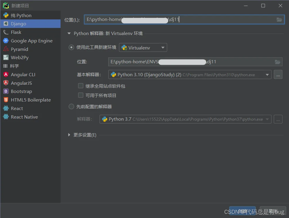Click the ellipsis button beside the Python 3.7 解释器
Viewport: 289px width, 218px height.
278,119
